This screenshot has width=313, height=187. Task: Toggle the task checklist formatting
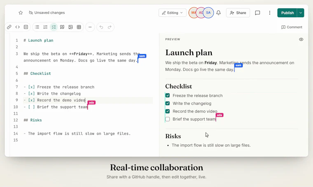pos(54,27)
